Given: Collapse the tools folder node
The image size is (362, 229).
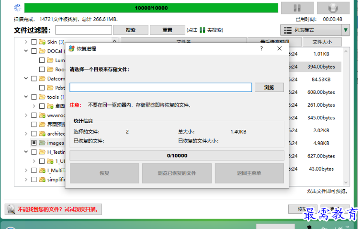Looking at the screenshot, I should point(26,97).
